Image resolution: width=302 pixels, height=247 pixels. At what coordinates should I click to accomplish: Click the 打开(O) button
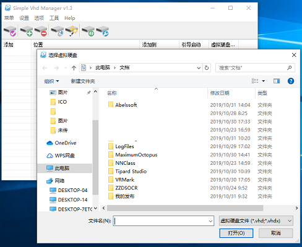point(236,233)
